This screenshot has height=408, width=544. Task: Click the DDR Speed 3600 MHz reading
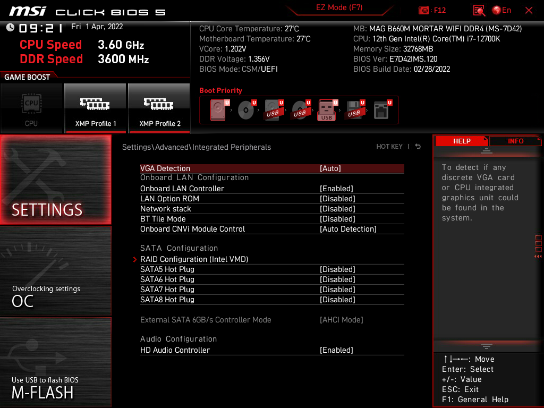84,59
